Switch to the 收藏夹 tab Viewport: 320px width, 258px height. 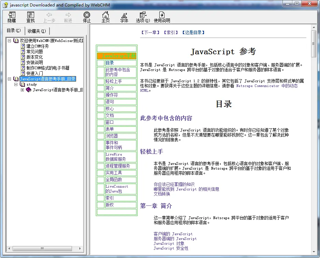[37, 30]
